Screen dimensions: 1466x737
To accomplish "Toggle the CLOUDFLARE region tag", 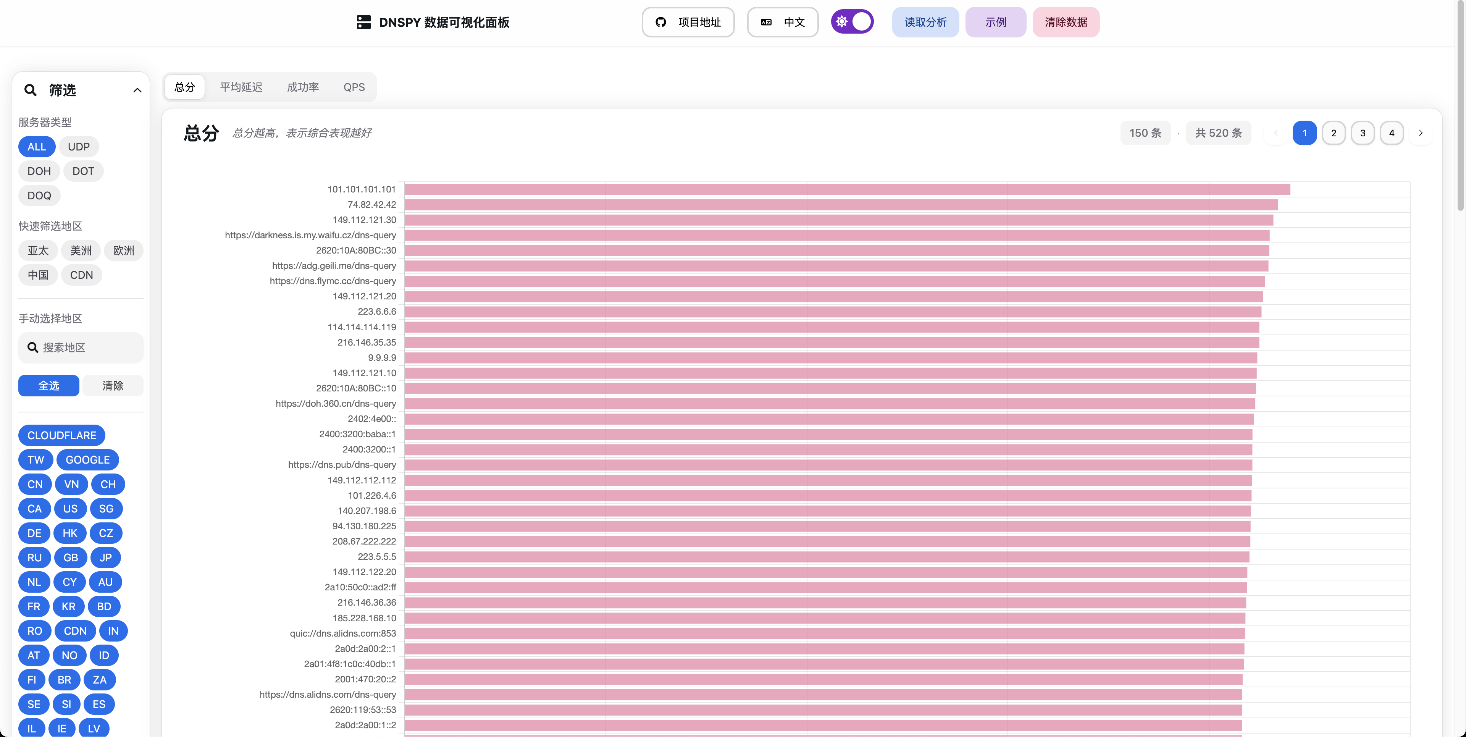I will [61, 435].
